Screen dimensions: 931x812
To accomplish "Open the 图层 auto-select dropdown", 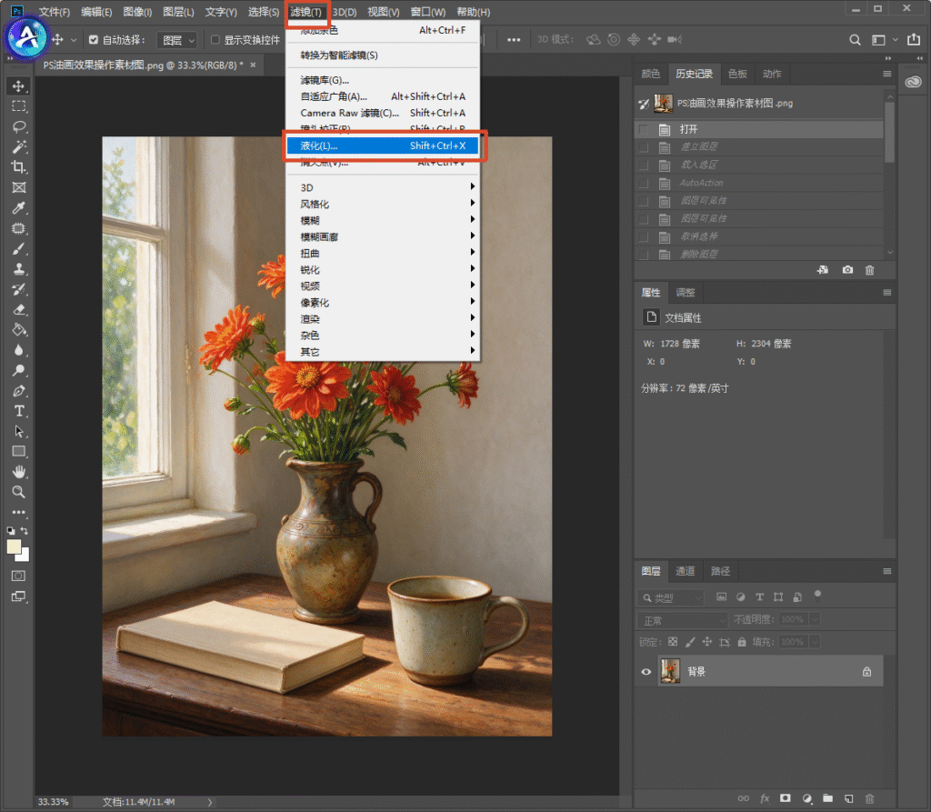I will click(177, 40).
